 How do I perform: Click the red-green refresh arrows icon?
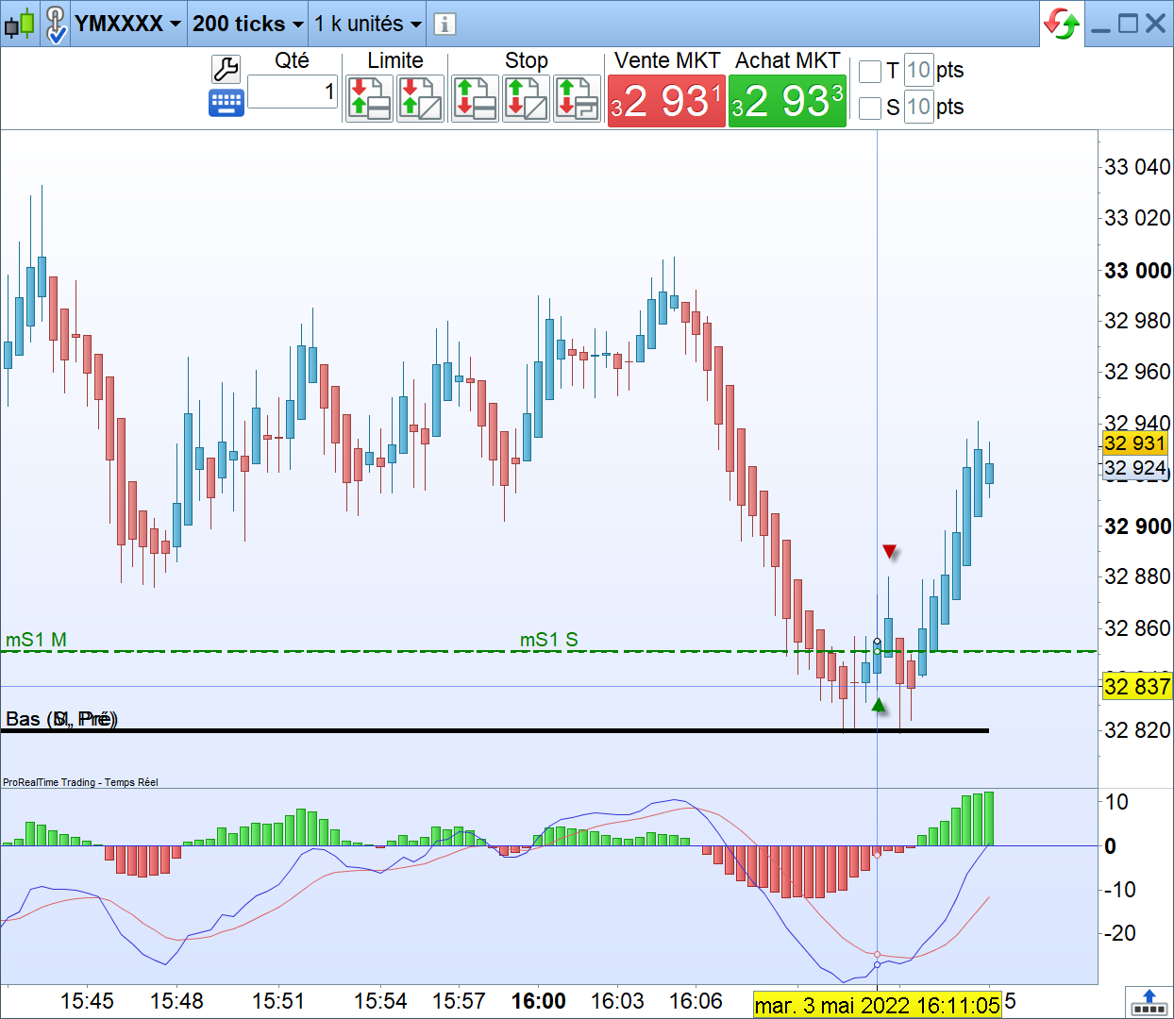[x=1062, y=24]
